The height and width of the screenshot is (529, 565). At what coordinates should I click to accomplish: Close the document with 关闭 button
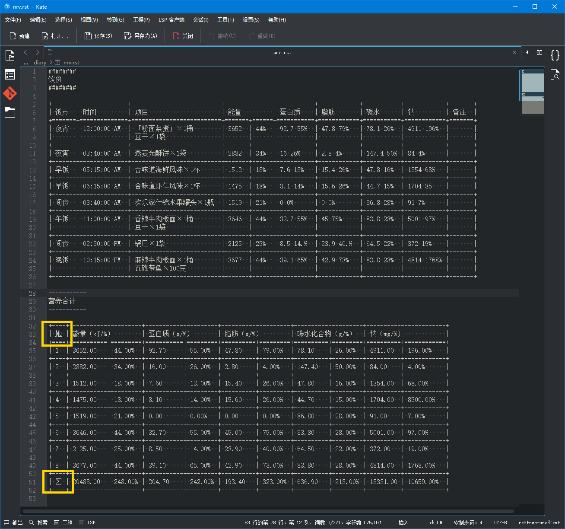point(183,36)
